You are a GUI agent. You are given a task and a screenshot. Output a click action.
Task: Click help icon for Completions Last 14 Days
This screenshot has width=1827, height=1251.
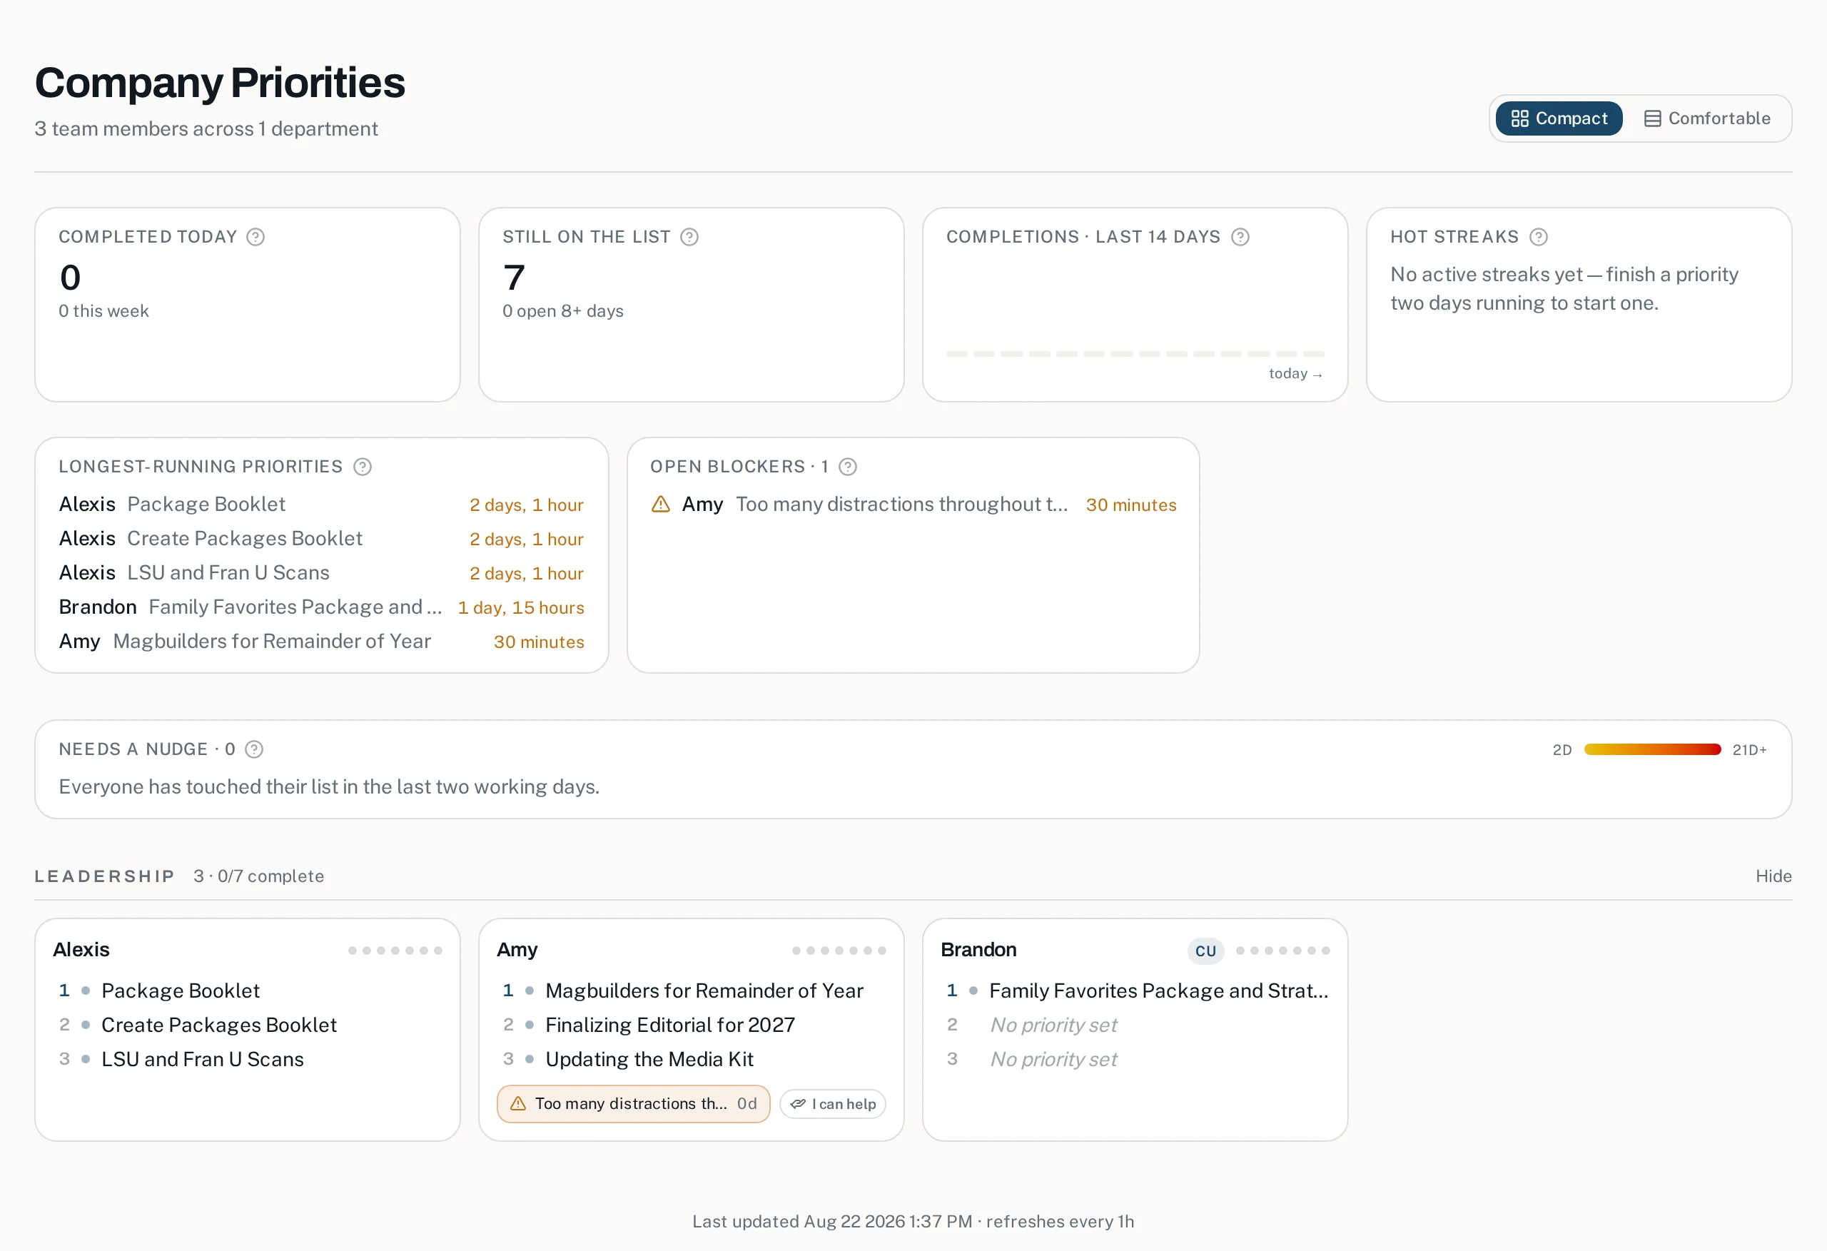point(1240,237)
